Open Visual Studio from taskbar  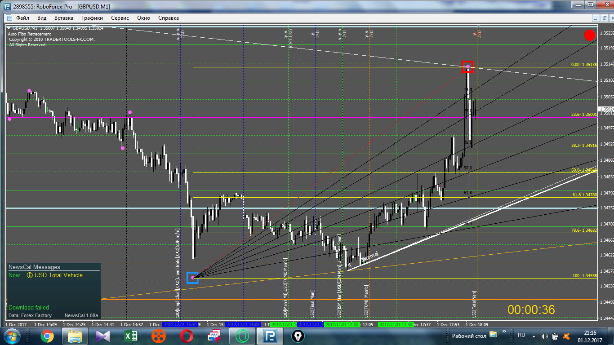tap(102, 336)
